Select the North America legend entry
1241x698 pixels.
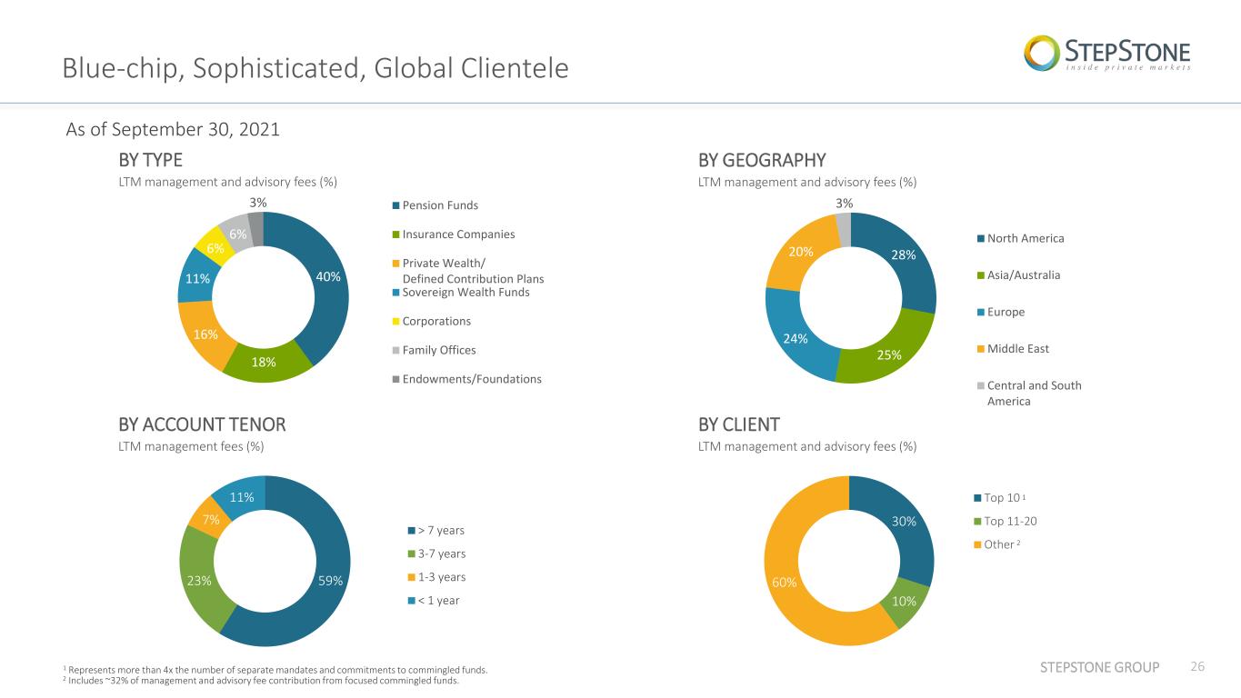click(x=1020, y=238)
